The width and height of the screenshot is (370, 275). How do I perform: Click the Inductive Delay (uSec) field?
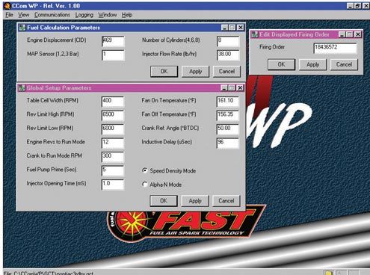[228, 143]
